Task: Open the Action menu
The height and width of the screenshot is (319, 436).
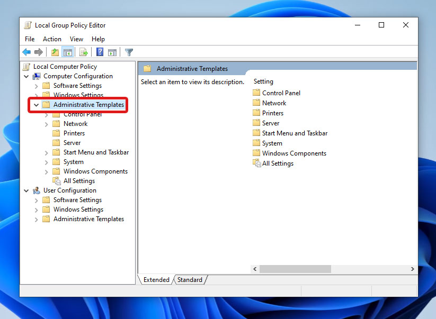Action: point(52,39)
